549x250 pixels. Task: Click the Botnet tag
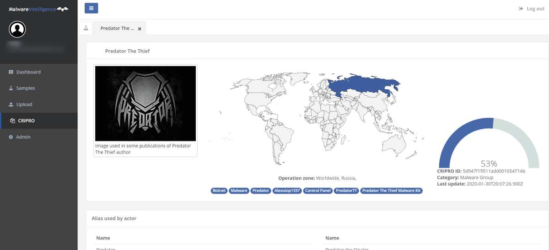click(219, 191)
